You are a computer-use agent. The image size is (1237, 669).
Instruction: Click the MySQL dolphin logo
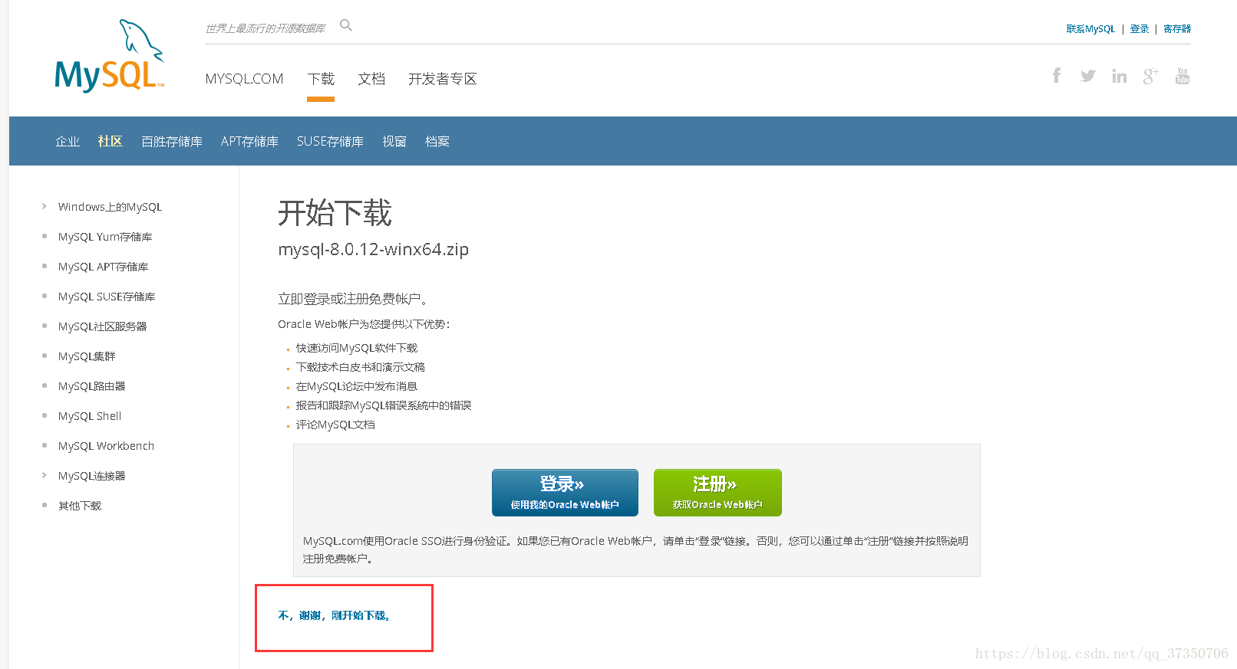pos(109,57)
